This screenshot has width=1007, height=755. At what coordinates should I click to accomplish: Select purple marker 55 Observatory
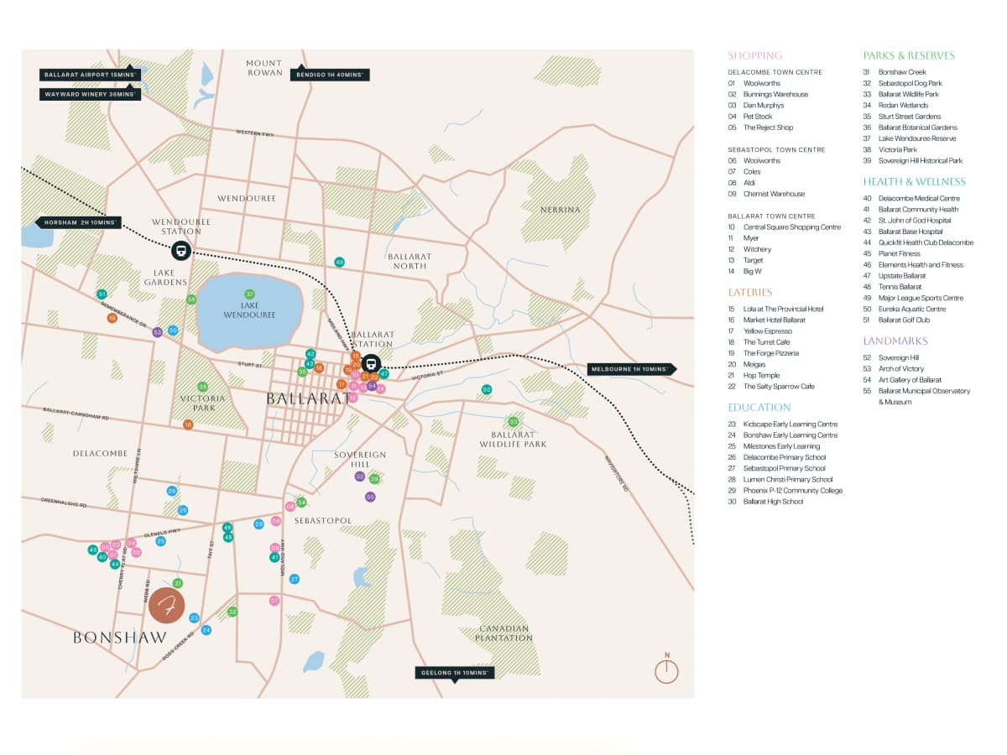[370, 497]
